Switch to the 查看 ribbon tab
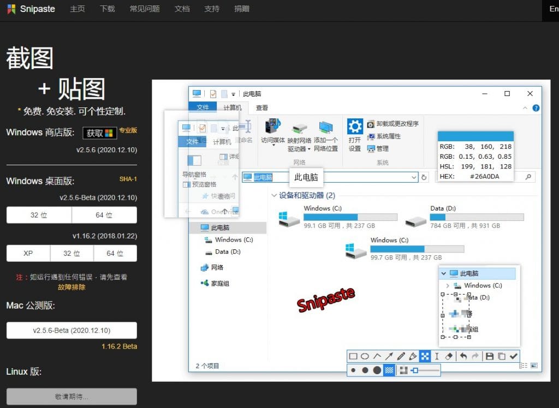The height and width of the screenshot is (408, 559). [x=261, y=107]
